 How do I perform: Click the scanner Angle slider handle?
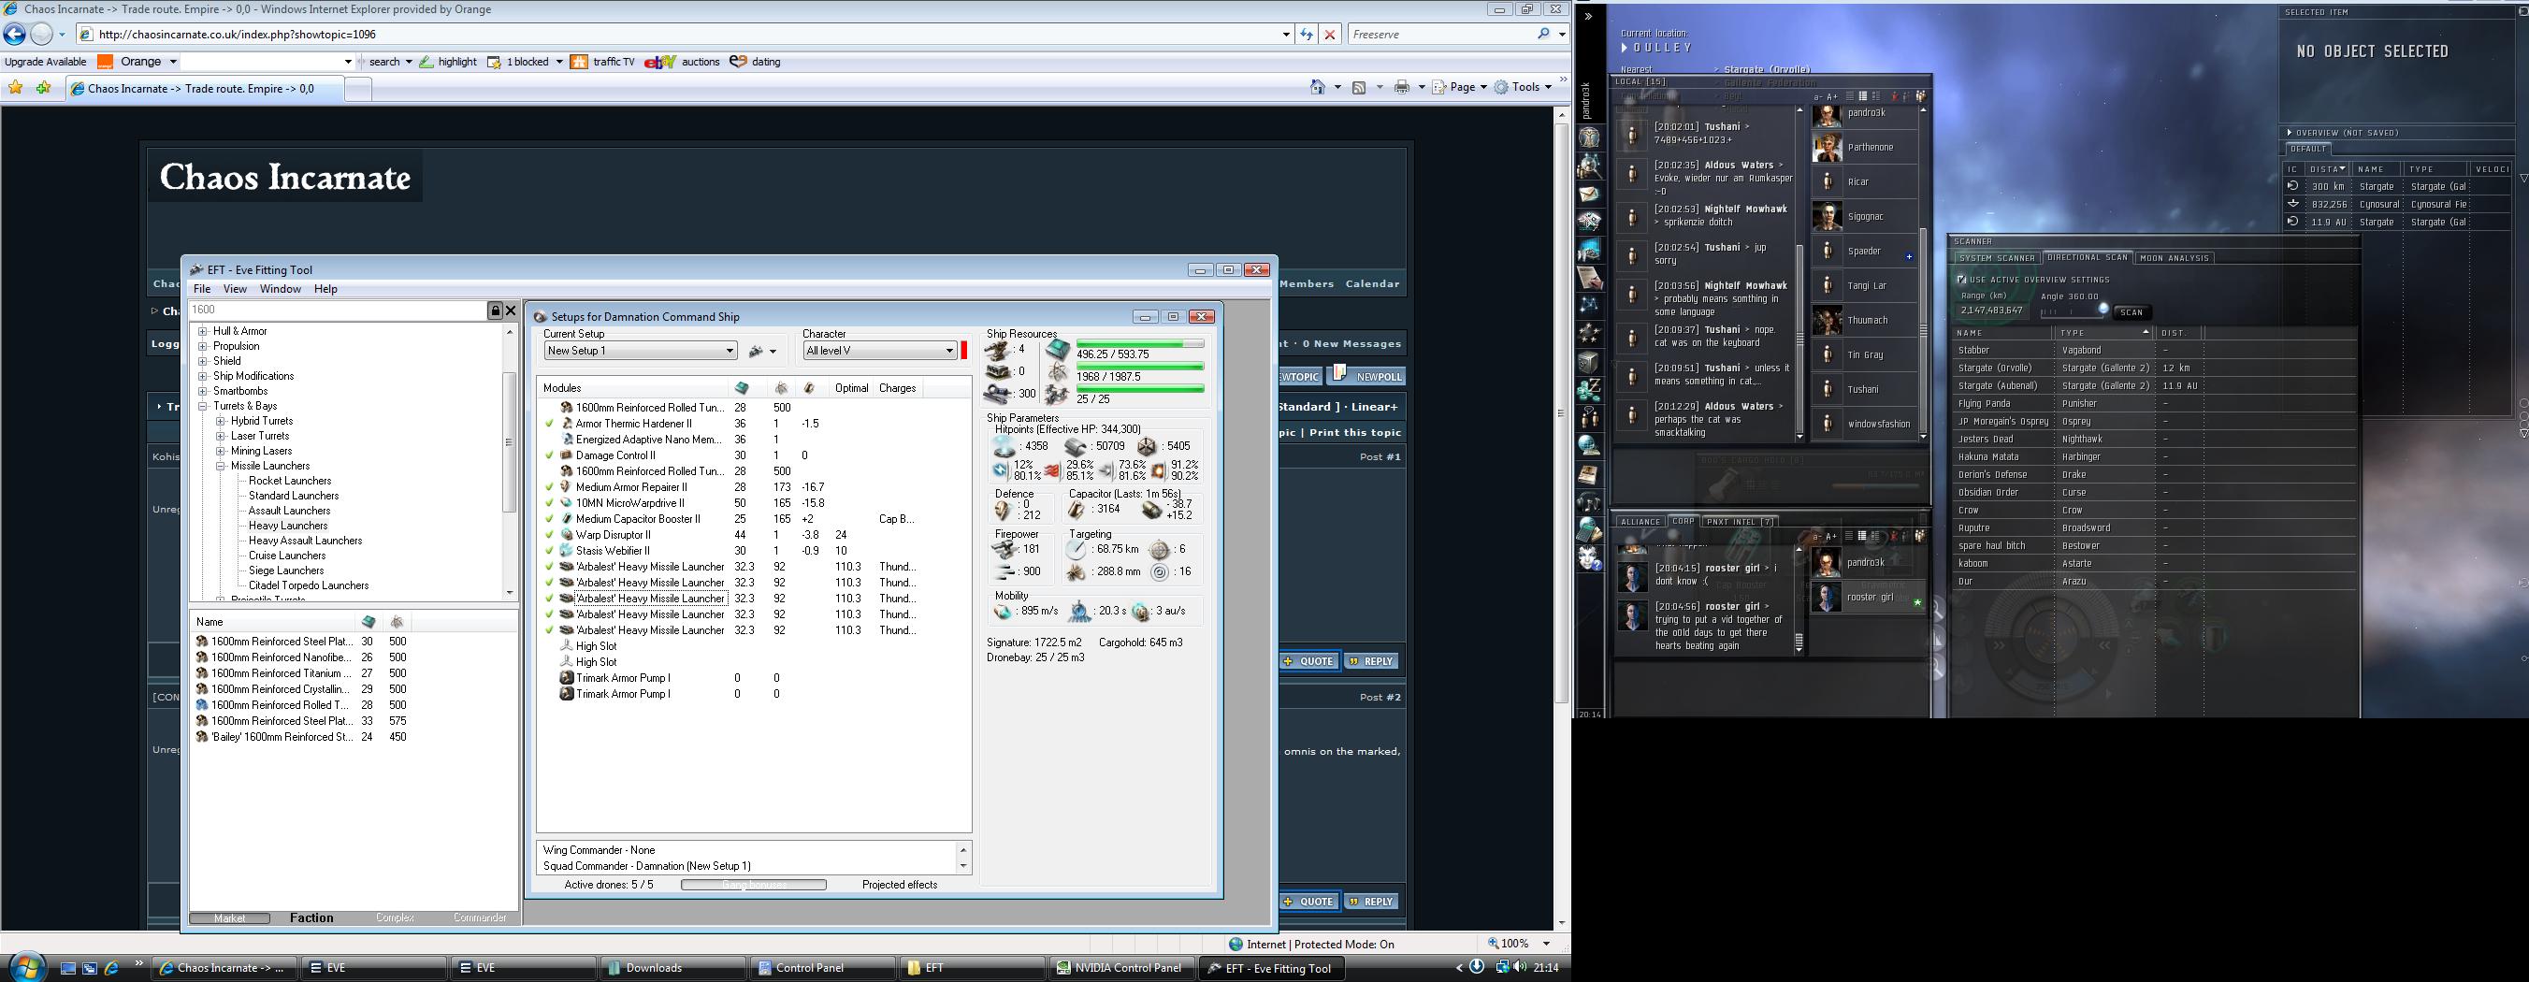point(2103,310)
